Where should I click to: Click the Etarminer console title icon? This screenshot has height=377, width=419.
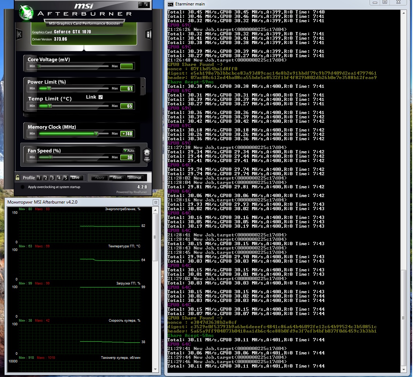(x=170, y=4)
